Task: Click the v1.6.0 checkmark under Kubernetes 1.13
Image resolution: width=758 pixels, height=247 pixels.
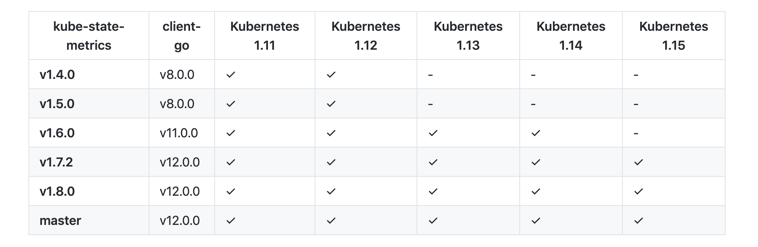Action: pos(433,133)
